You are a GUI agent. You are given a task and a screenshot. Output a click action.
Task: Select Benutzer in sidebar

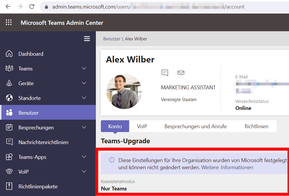pos(48,113)
